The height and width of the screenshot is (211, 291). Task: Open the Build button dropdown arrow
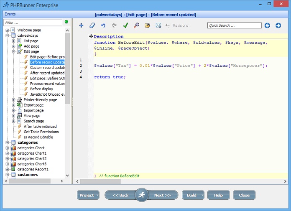(x=202, y=195)
